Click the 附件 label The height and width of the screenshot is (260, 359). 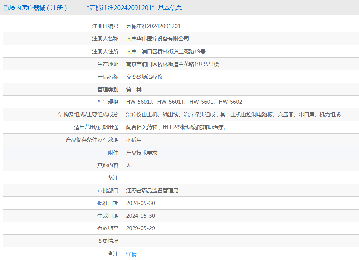click(x=113, y=153)
